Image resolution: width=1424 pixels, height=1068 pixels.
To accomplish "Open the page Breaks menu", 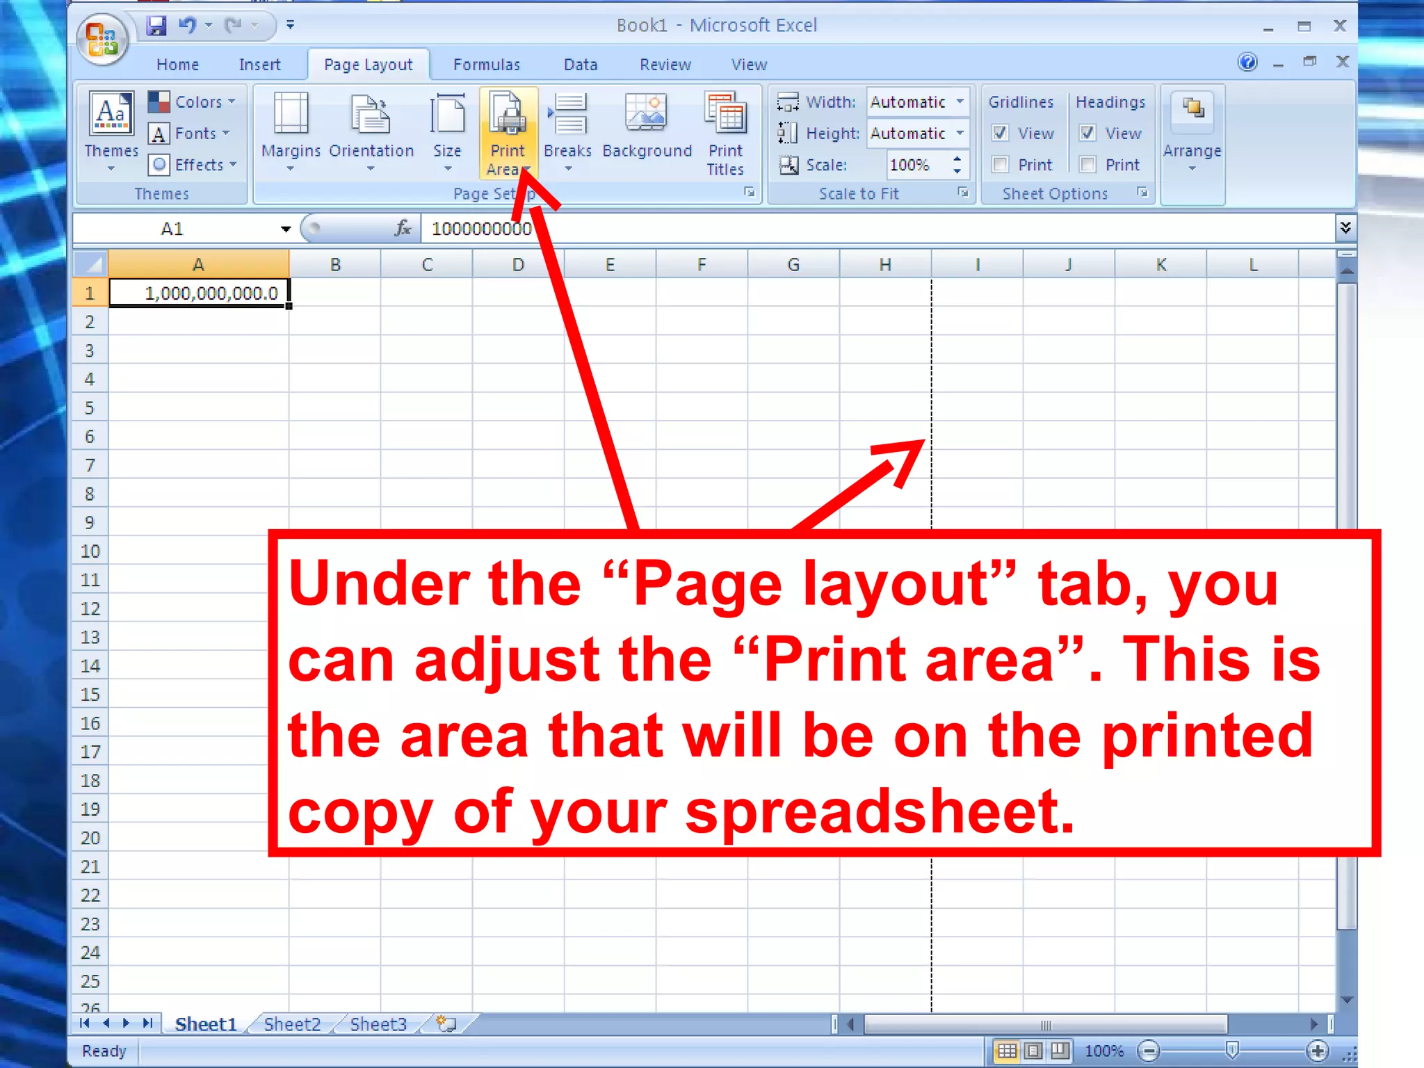I will (x=567, y=132).
